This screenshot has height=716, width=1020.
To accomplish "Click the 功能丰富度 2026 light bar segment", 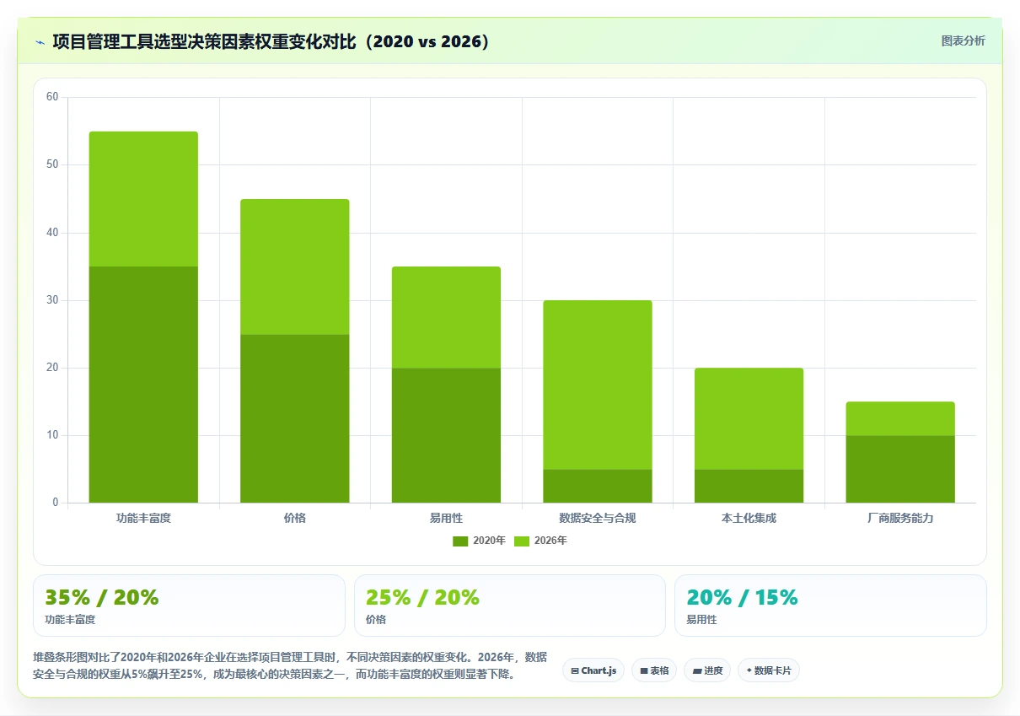I will point(143,199).
